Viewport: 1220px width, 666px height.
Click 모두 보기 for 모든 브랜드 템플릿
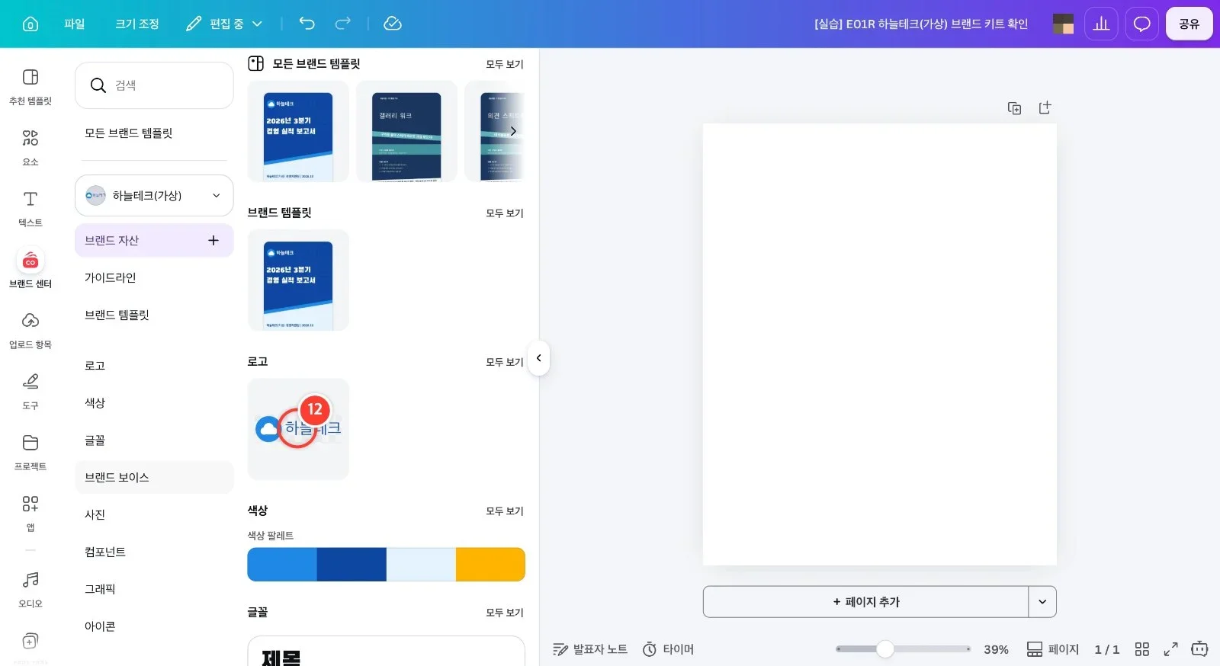pos(505,64)
